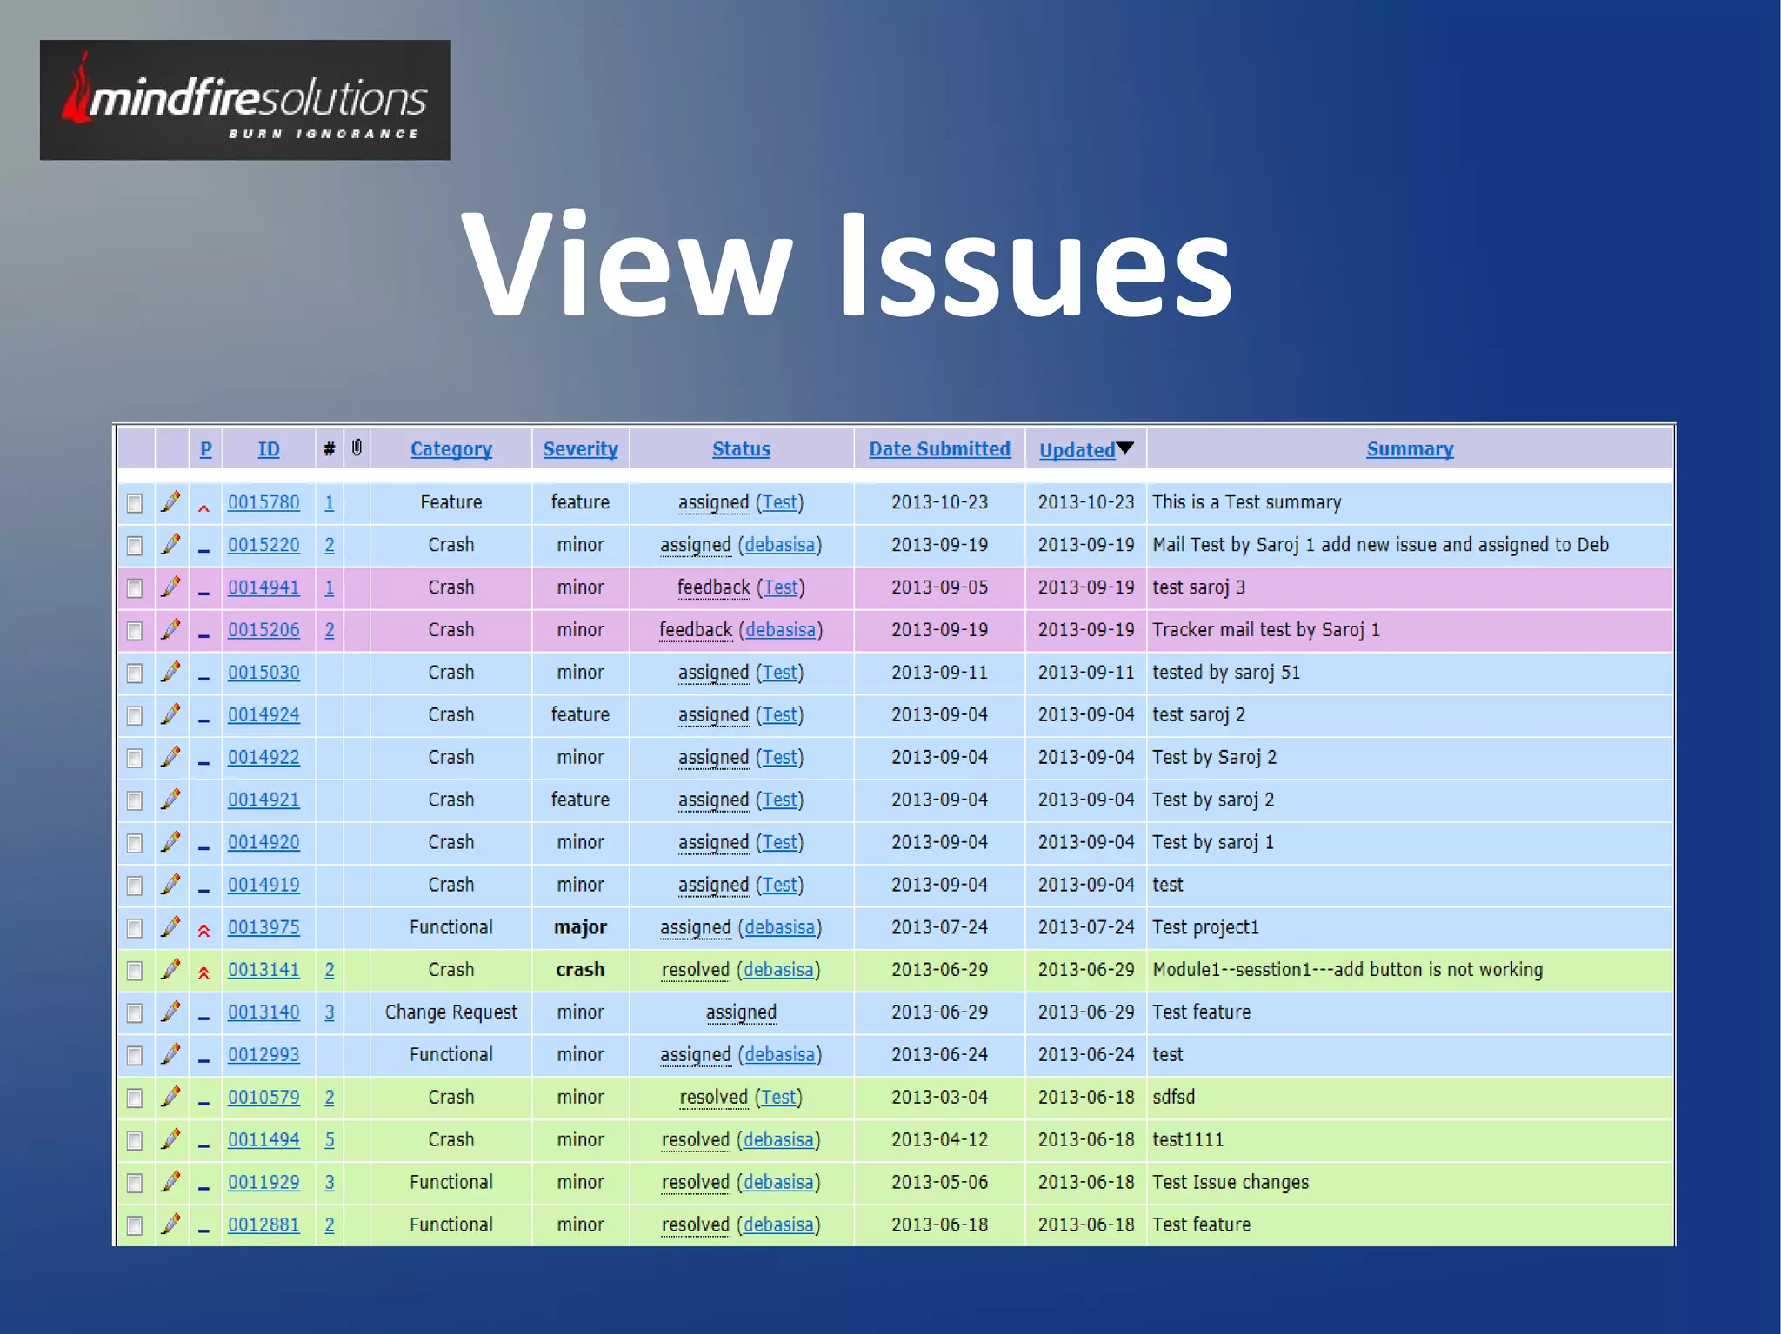Click pencil icon in row 0014921
Viewport: 1781px width, 1334px height.
171,800
